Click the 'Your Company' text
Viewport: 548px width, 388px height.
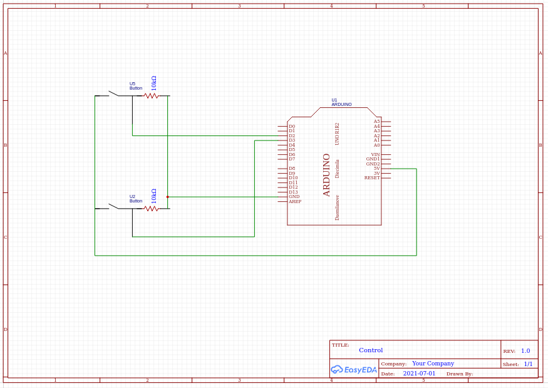(x=433, y=364)
